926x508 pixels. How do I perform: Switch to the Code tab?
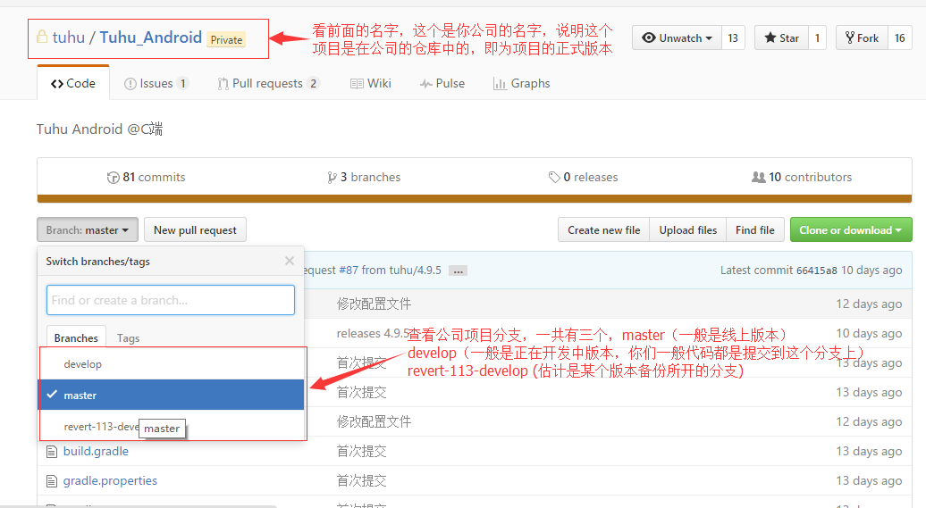click(x=73, y=83)
